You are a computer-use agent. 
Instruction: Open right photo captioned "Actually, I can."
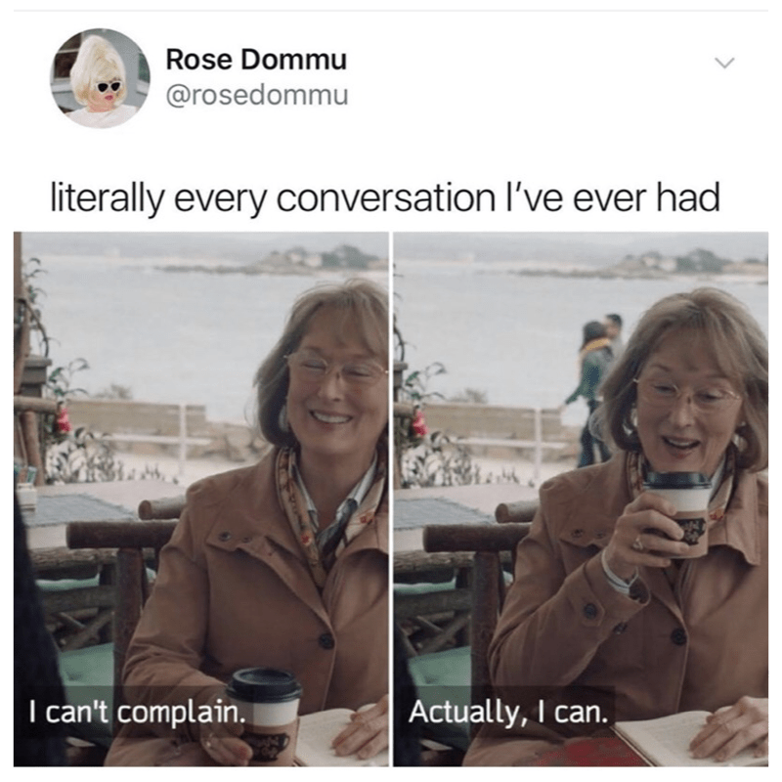pyautogui.click(x=581, y=499)
